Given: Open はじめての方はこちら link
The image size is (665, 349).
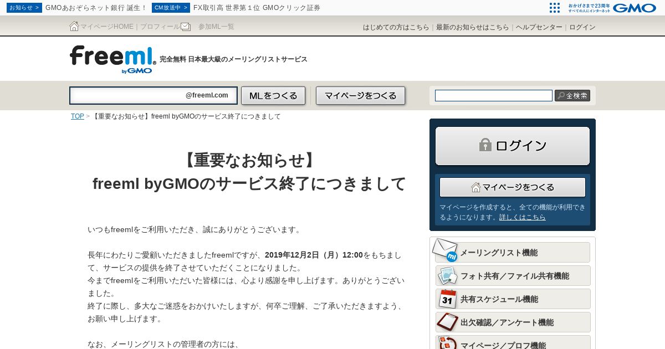Looking at the screenshot, I should click(396, 27).
